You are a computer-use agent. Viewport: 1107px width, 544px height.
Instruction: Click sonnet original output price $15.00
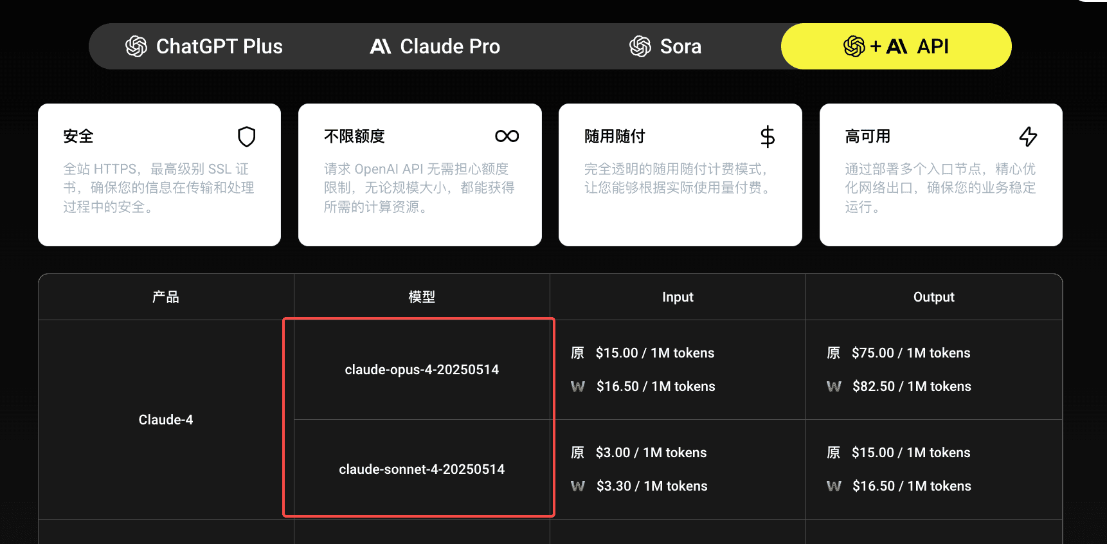click(x=911, y=453)
